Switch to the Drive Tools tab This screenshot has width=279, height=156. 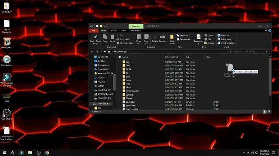(136, 31)
